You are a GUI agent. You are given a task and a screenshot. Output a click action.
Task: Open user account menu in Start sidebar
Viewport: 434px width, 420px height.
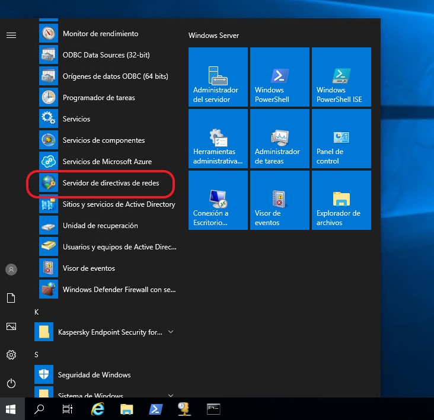(x=11, y=270)
